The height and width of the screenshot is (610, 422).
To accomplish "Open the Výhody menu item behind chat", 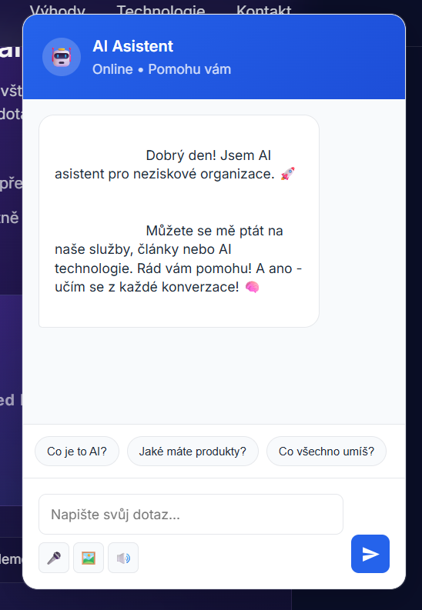I will coord(58,10).
